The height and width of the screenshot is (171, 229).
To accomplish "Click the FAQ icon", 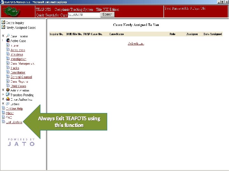I will (3, 117).
